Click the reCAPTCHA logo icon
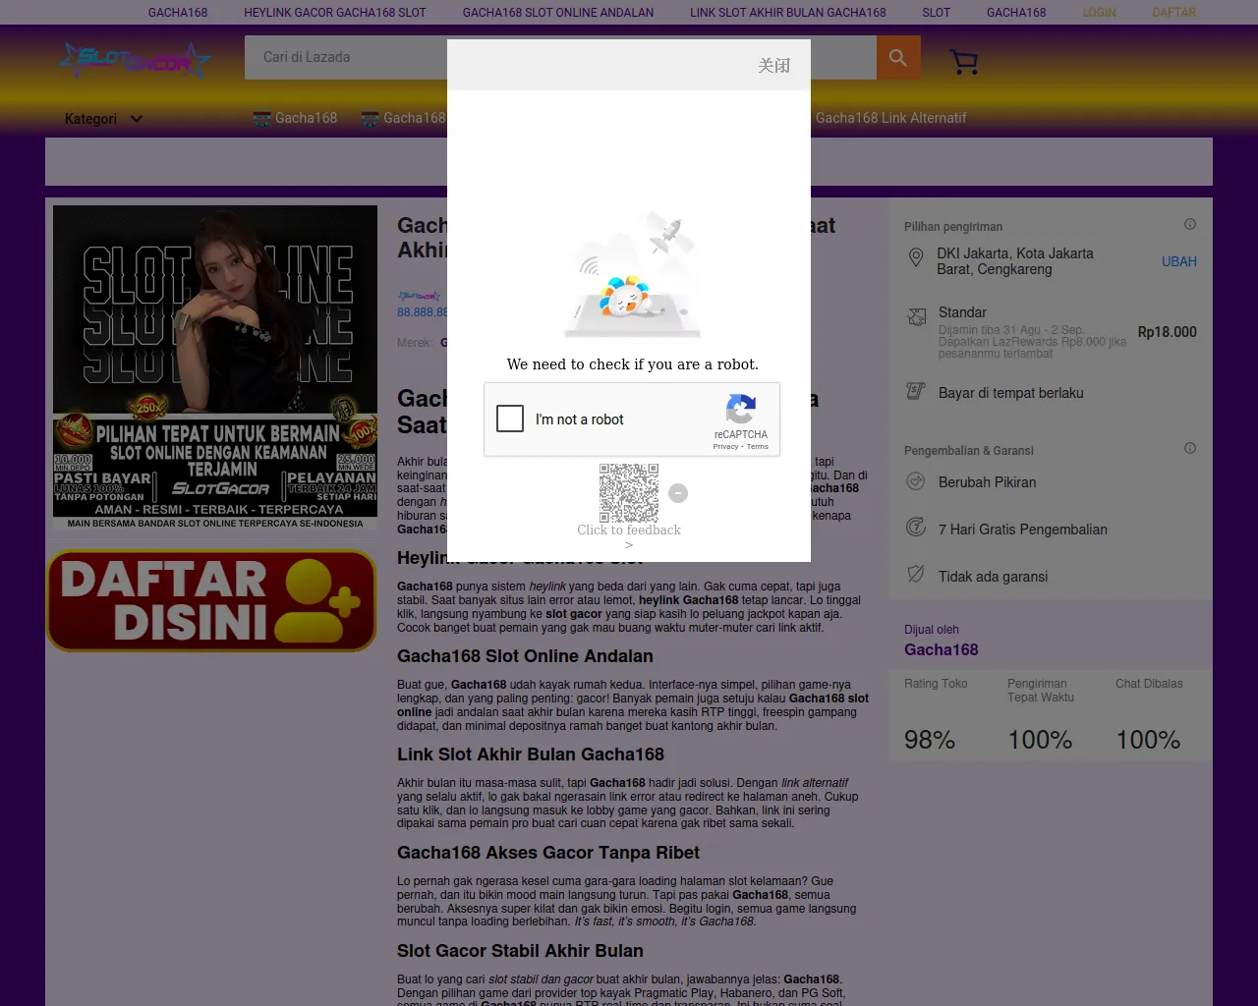The image size is (1258, 1006). click(x=741, y=409)
